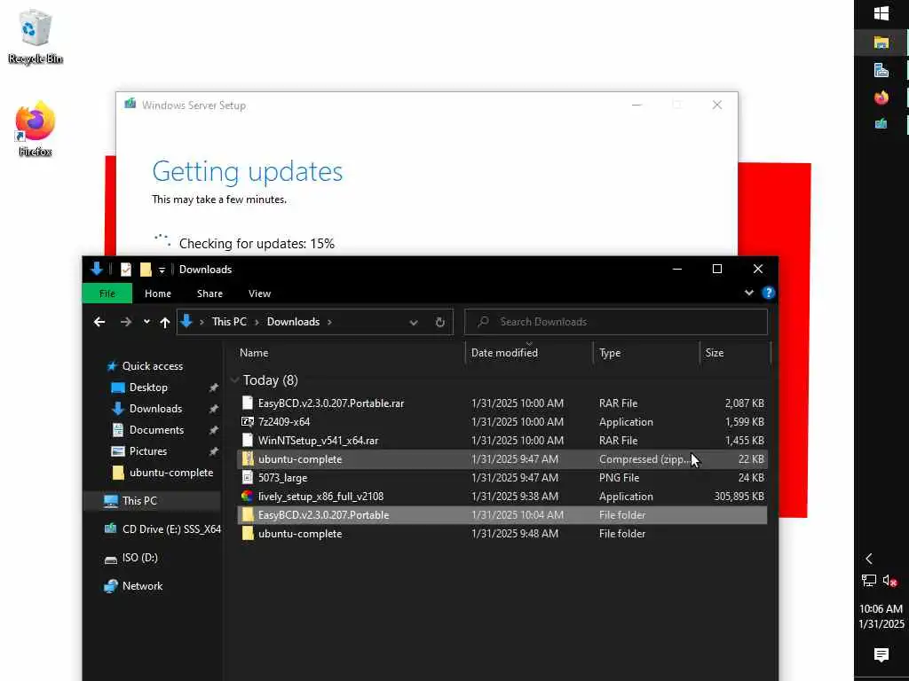The width and height of the screenshot is (909, 681).
Task: Switch to Firefox in the taskbar
Action: click(x=881, y=98)
